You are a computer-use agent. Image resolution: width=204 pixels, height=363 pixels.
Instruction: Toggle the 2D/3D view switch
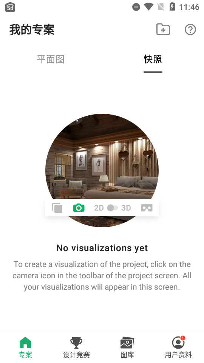click(113, 208)
